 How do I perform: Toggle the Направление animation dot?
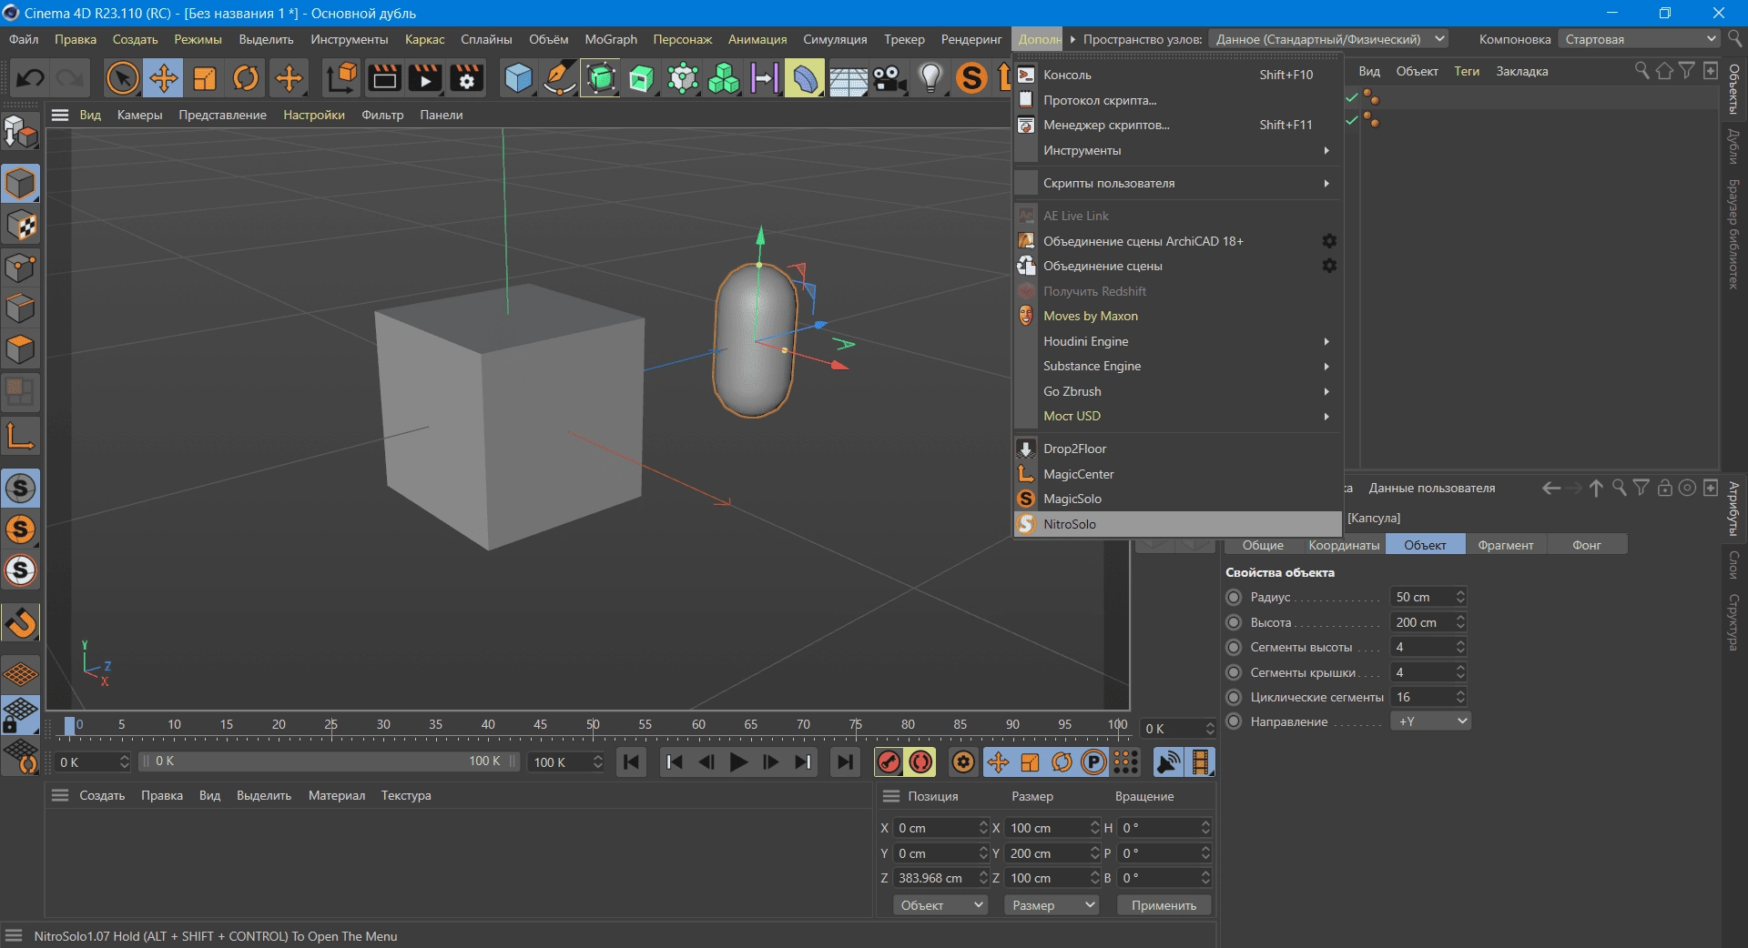coord(1234,721)
